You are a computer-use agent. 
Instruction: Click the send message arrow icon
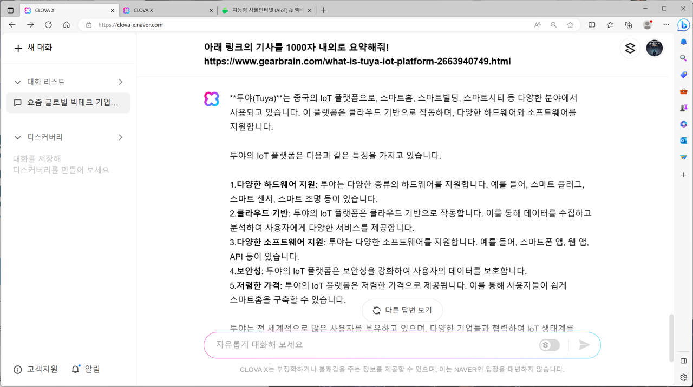pyautogui.click(x=584, y=345)
